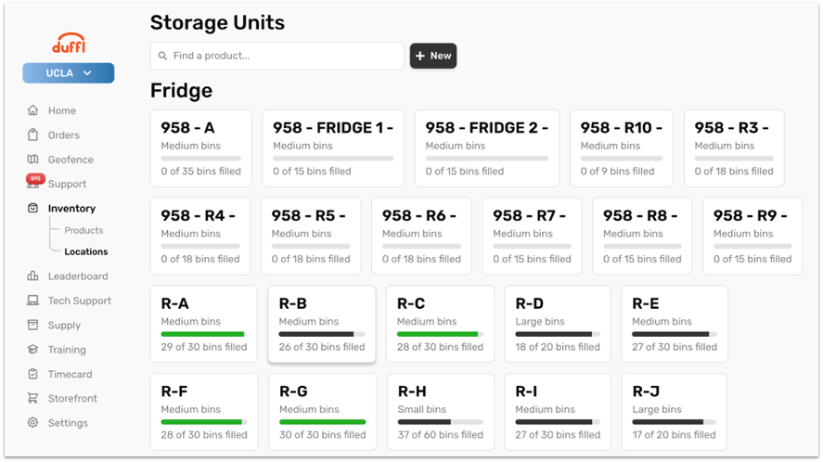Expand the UCLA location dropdown

(69, 73)
